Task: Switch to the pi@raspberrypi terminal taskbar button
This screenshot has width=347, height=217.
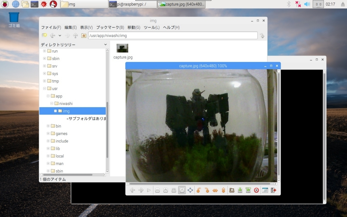Action: pos(132,4)
